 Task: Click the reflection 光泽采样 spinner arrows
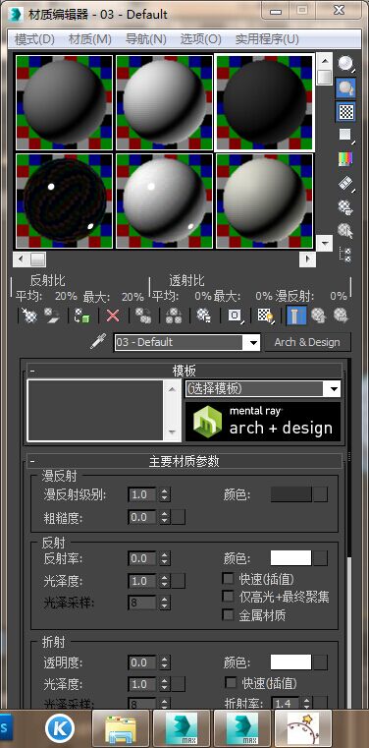tap(164, 603)
